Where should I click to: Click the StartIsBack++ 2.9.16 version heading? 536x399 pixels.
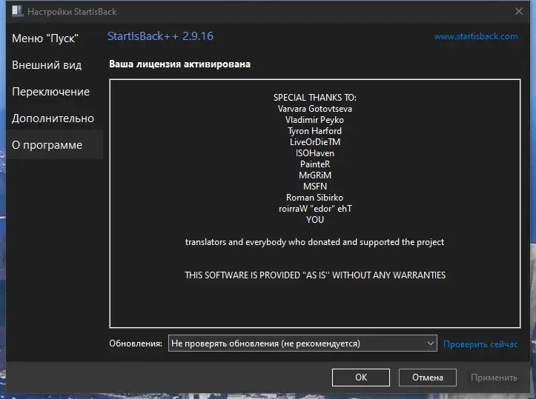pyautogui.click(x=160, y=36)
